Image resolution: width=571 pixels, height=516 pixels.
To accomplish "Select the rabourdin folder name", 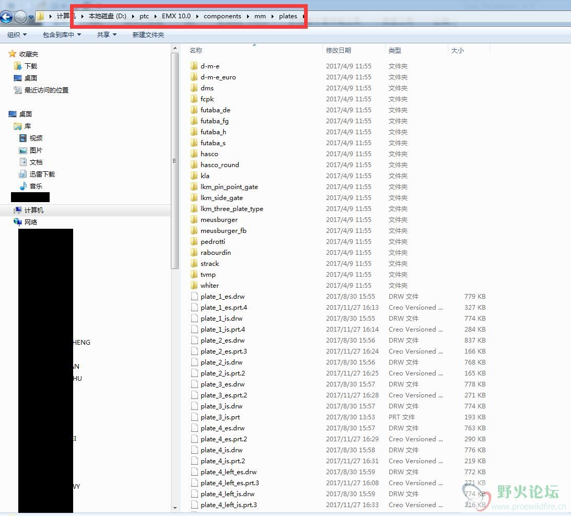I will click(216, 252).
